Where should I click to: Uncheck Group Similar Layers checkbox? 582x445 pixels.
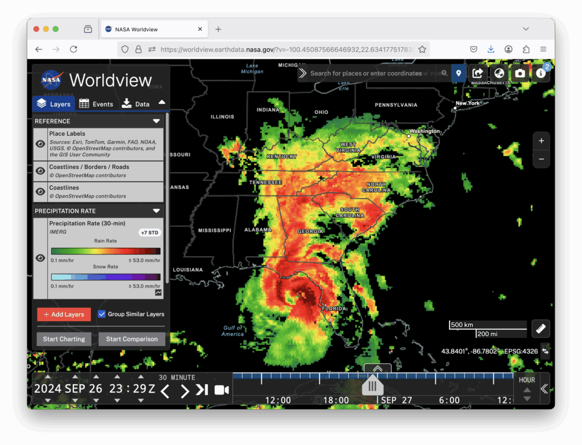pyautogui.click(x=102, y=314)
